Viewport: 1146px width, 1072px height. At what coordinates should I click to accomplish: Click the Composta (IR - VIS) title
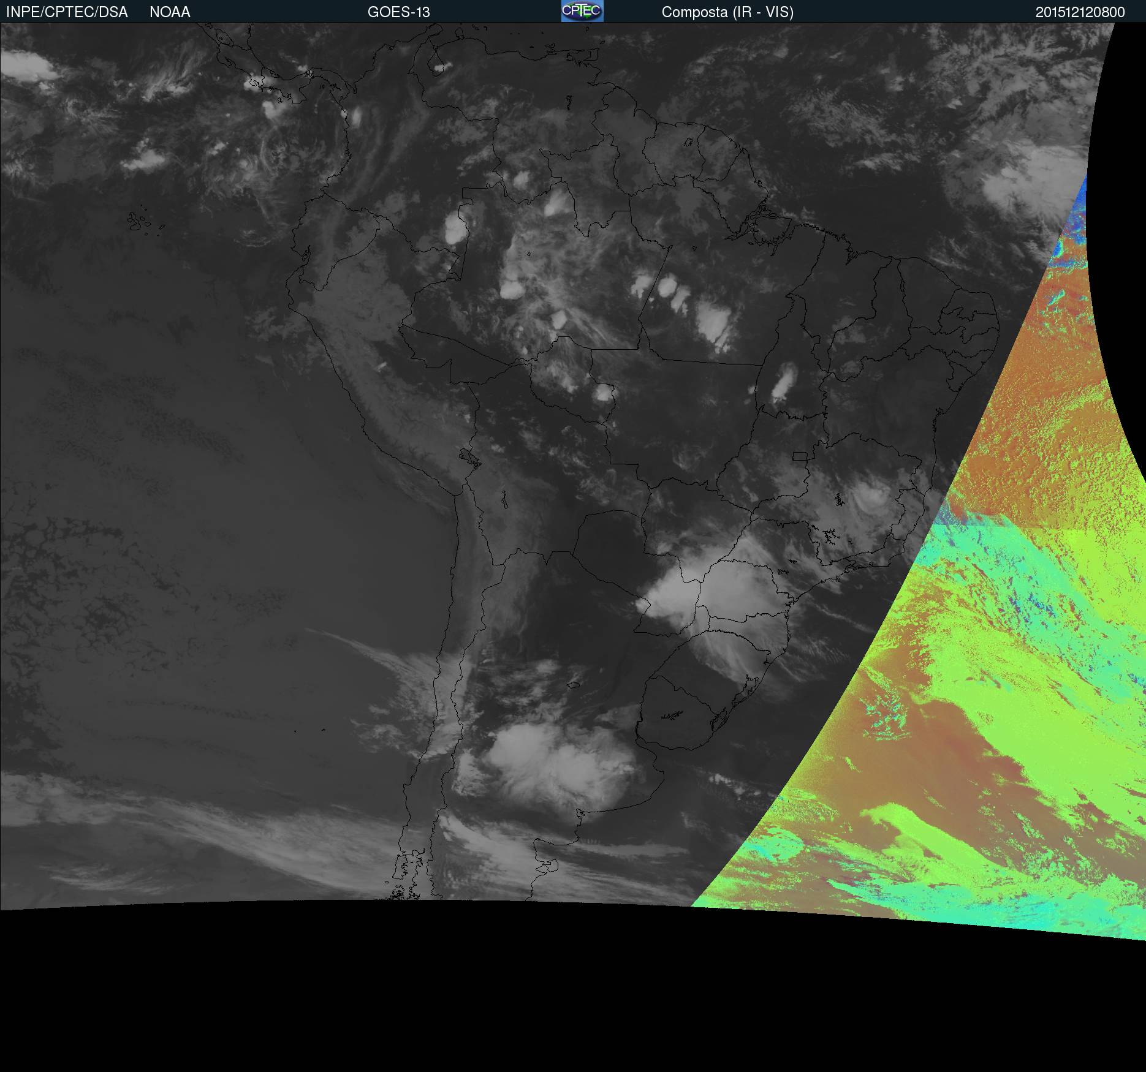pyautogui.click(x=727, y=12)
